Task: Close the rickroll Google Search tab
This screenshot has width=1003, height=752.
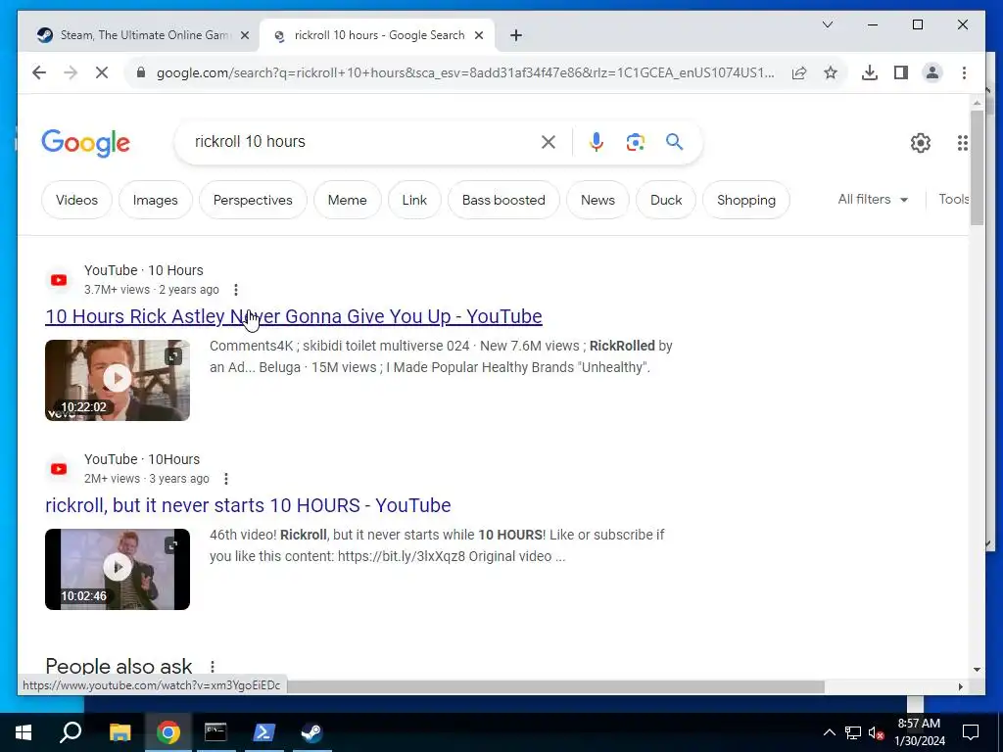Action: coord(478,35)
